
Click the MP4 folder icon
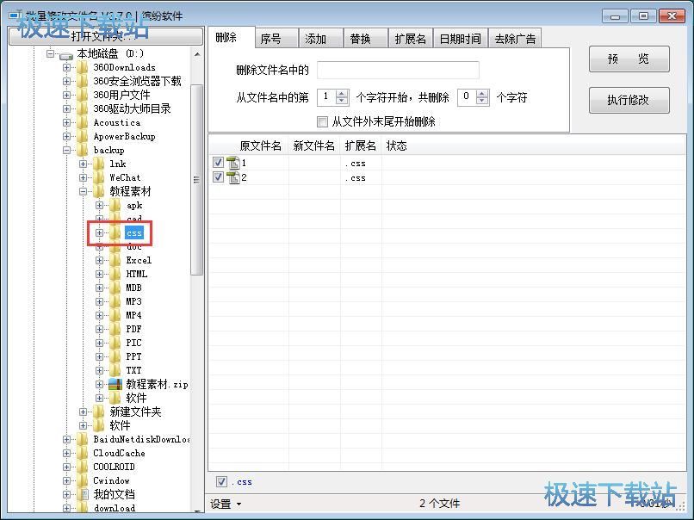click(x=115, y=315)
